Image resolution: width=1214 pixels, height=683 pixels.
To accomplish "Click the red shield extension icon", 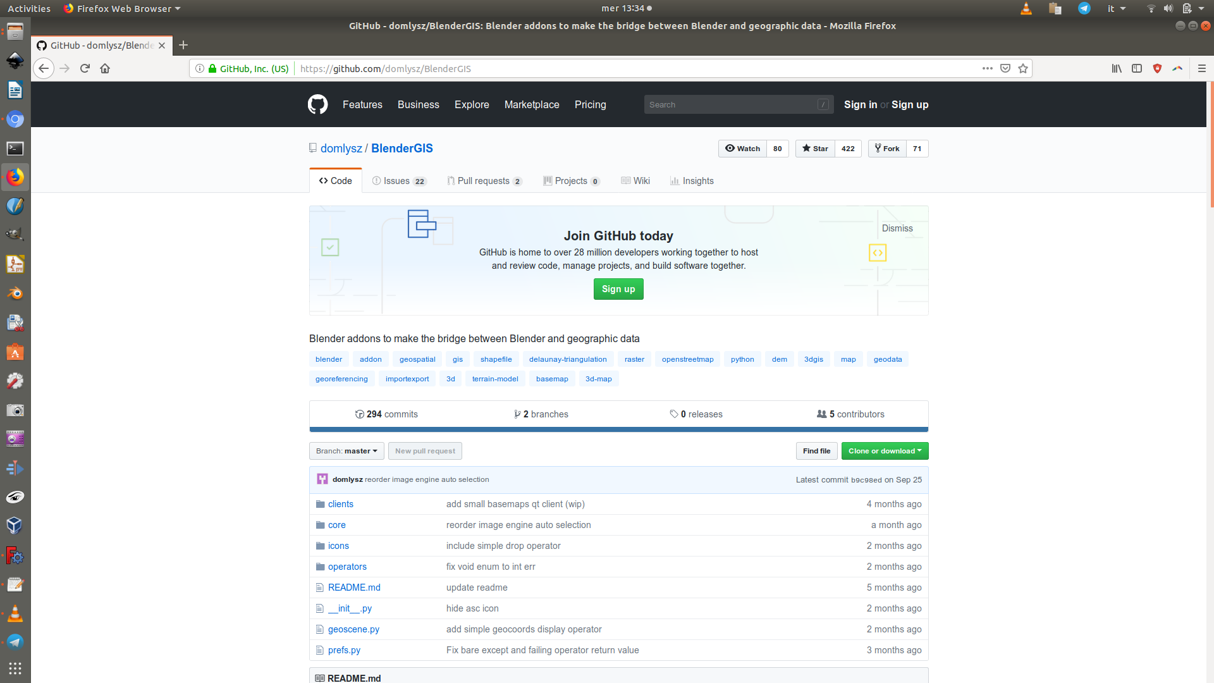I will tap(1157, 68).
